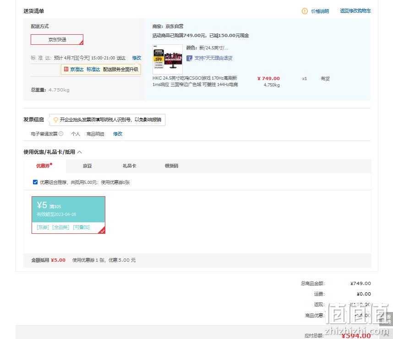Switch to the 领货码 tab
Screen dimensions: 393x339
(x=171, y=166)
